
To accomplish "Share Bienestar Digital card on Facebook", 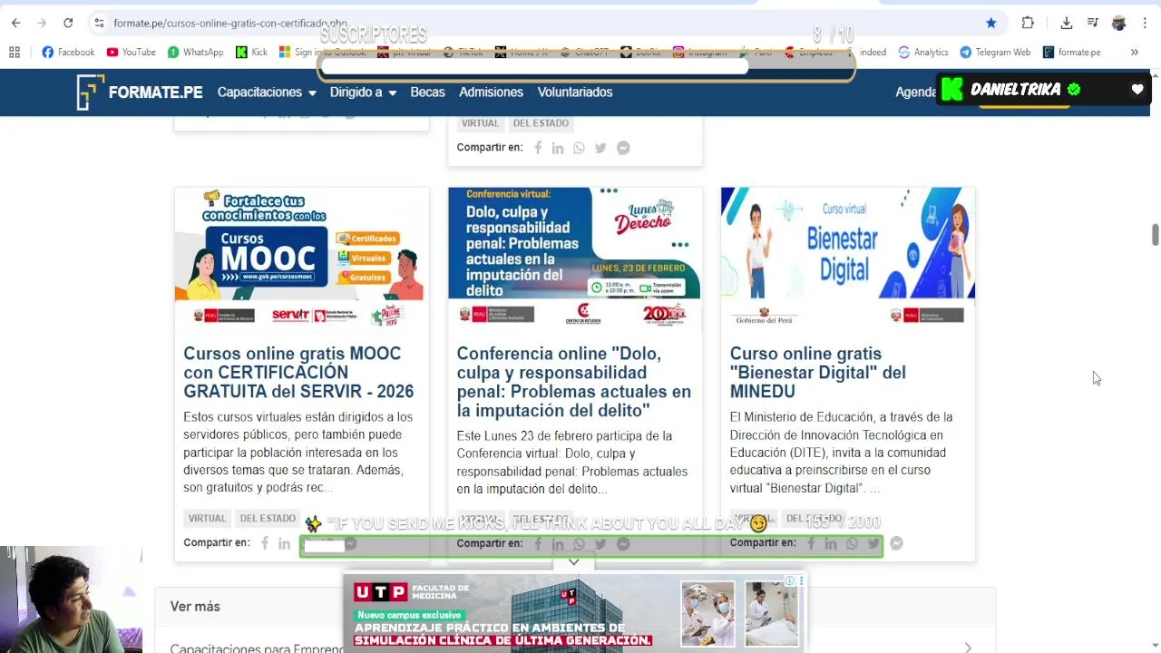I will (x=811, y=543).
